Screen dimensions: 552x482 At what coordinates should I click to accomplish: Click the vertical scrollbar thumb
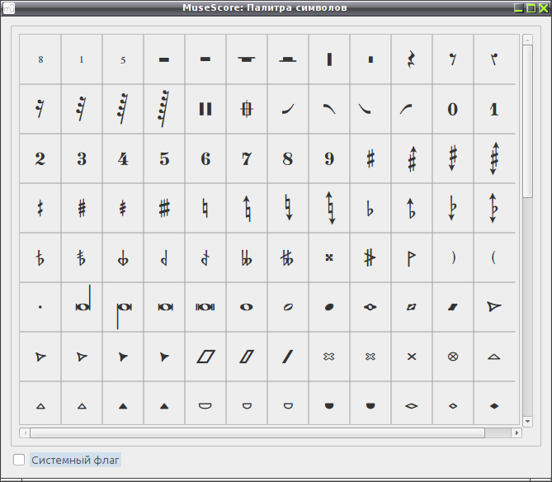pyautogui.click(x=527, y=121)
